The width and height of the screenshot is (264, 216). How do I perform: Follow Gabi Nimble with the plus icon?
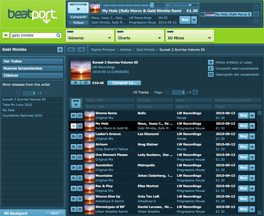60,50
